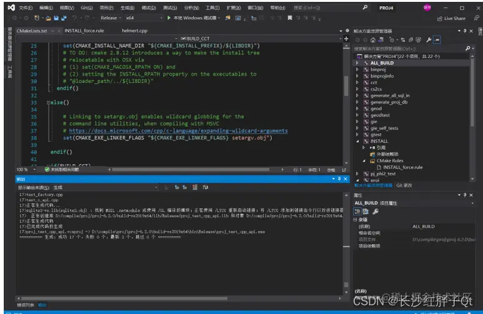The height and width of the screenshot is (314, 483).
Task: Click the Live Share button
Action: pyautogui.click(x=451, y=19)
